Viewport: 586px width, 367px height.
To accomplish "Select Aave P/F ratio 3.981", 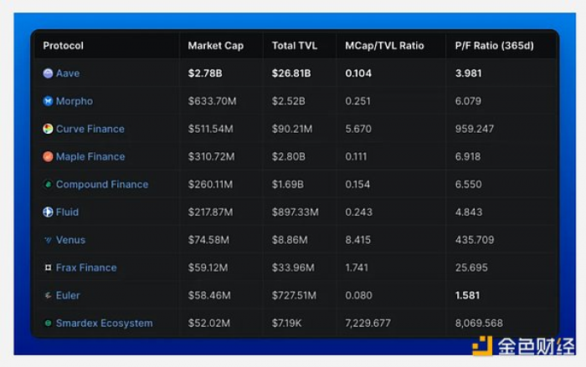I will coord(468,74).
